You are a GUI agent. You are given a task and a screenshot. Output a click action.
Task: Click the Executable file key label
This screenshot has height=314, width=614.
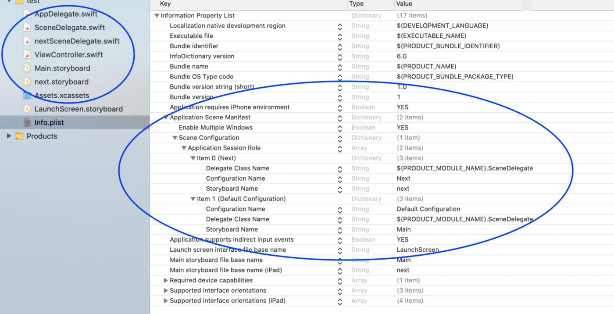pyautogui.click(x=191, y=36)
